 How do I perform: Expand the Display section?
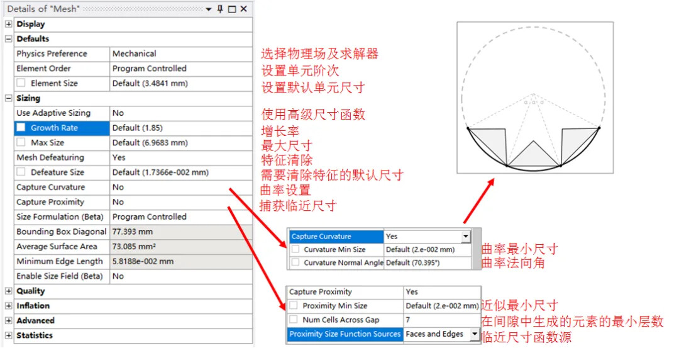point(8,24)
